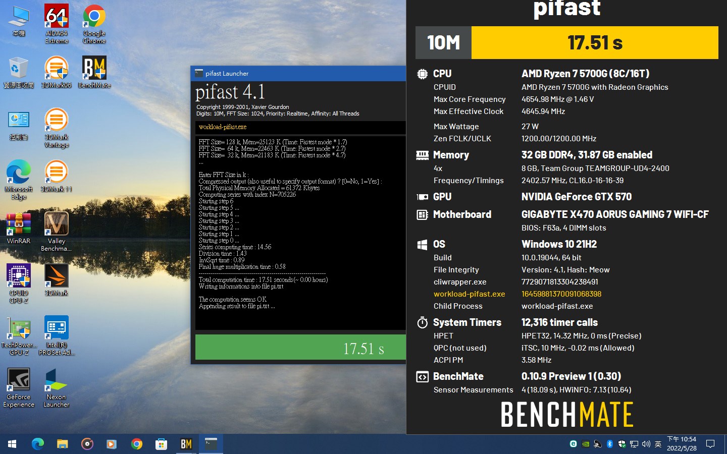Open the AIDA64 Extreme desktop shortcut
Screen dimensions: 727x454
tap(57, 24)
